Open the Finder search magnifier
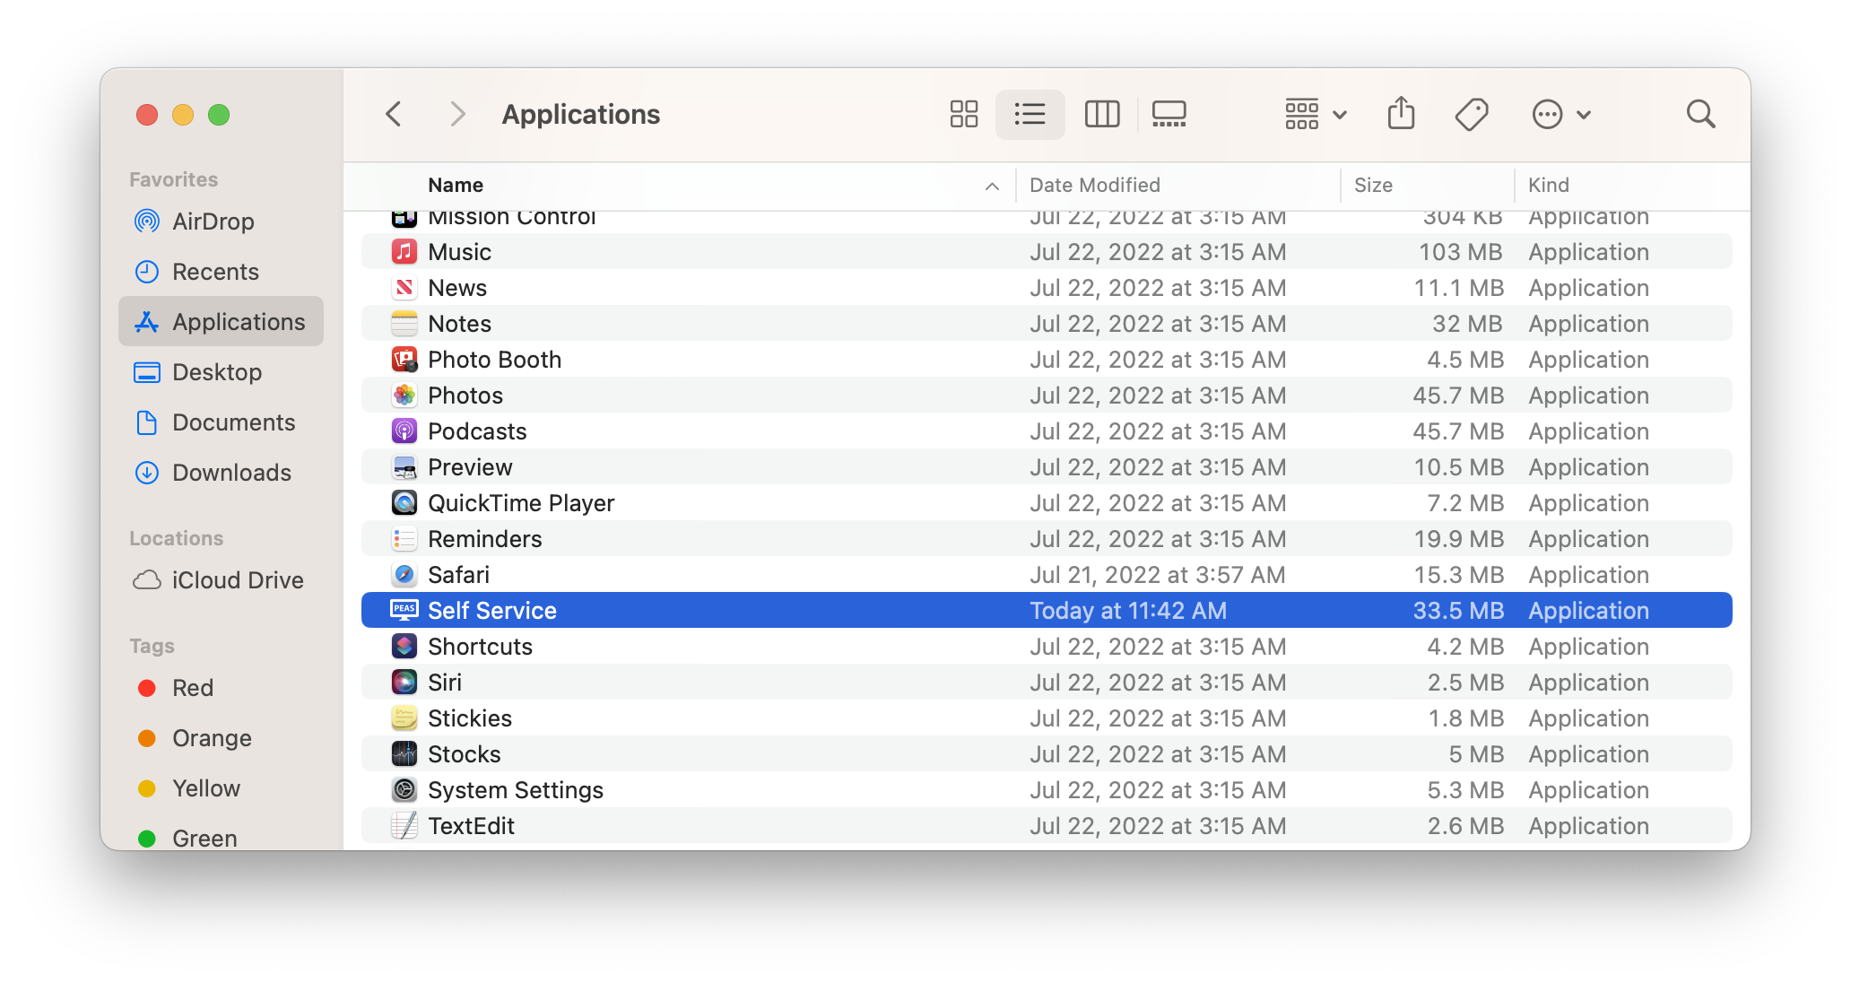This screenshot has width=1851, height=983. click(x=1700, y=114)
